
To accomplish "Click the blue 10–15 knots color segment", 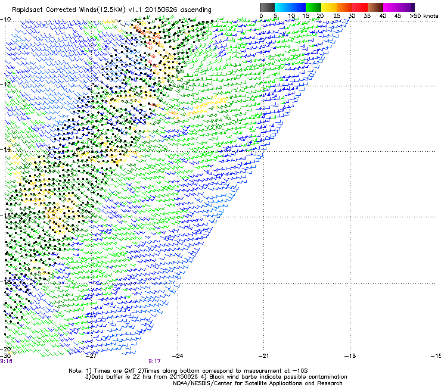I will click(x=298, y=7).
